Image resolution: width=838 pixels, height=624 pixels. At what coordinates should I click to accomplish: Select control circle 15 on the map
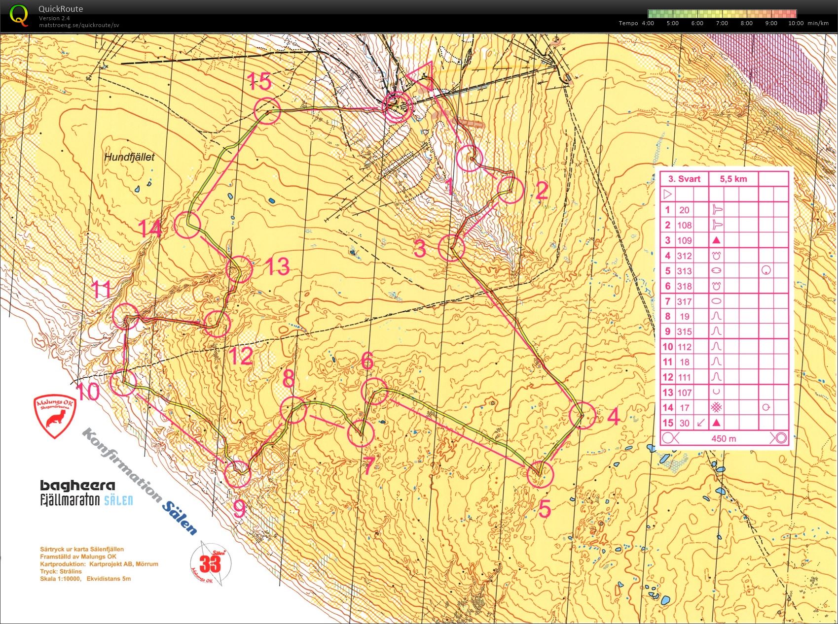(x=267, y=110)
